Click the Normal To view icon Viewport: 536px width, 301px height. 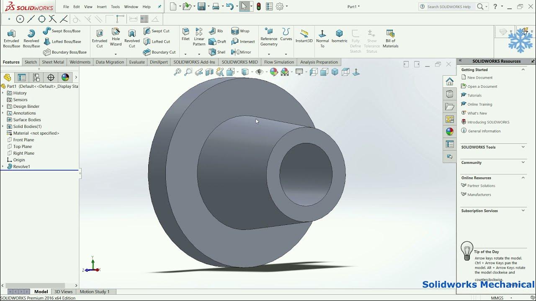(322, 38)
